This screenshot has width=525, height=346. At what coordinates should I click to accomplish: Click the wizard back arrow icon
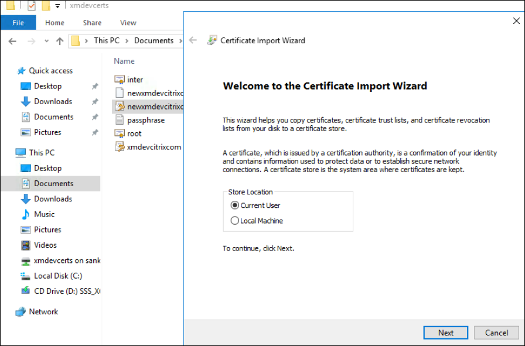[x=193, y=40]
